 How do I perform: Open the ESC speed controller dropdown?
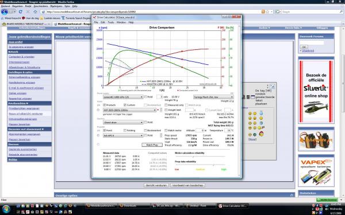pos(213,97)
